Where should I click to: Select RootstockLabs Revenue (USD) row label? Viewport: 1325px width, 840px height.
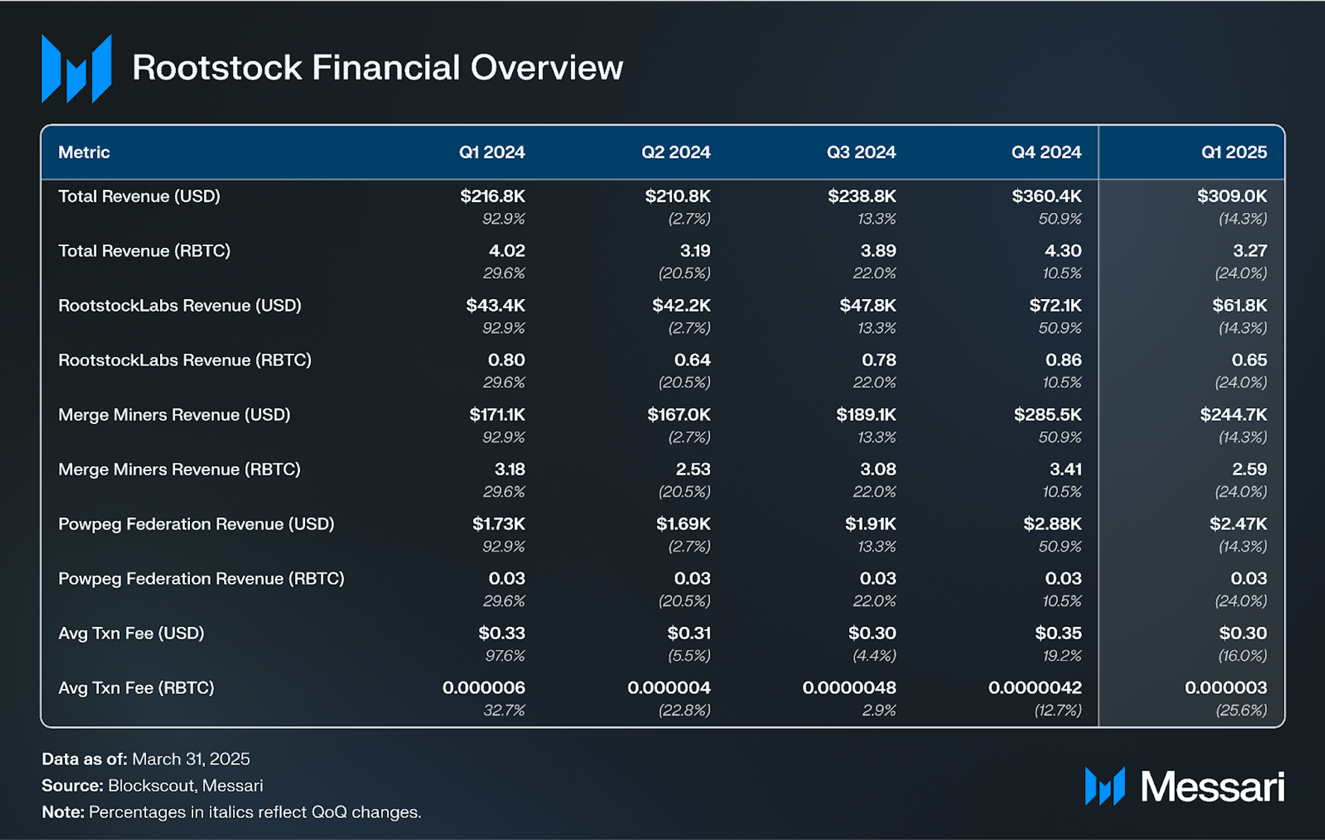pyautogui.click(x=180, y=305)
